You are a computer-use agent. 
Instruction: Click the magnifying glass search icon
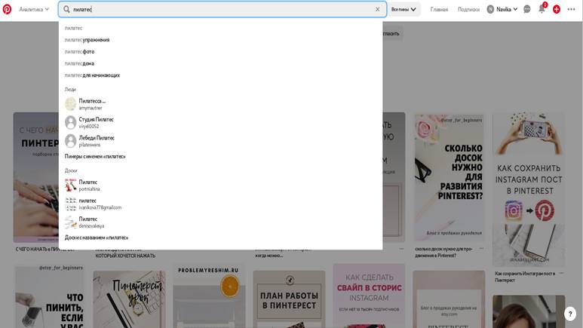click(66, 9)
